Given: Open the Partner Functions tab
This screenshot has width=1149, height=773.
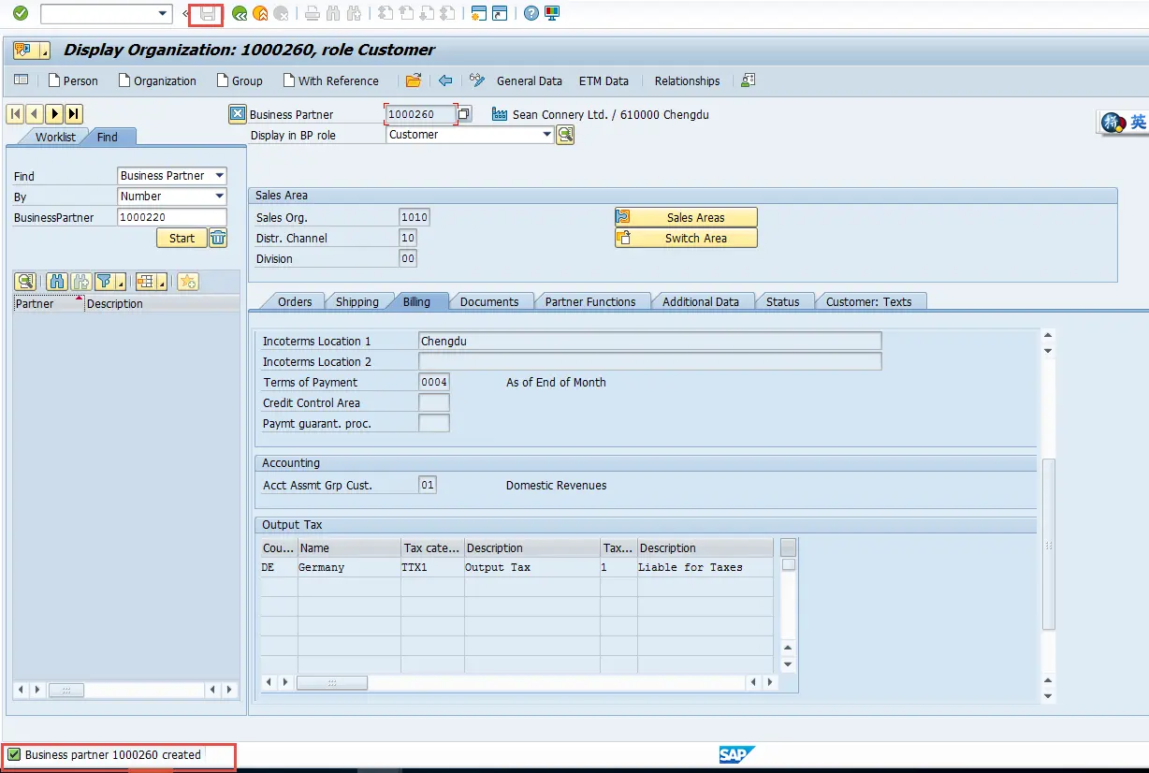Looking at the screenshot, I should (590, 301).
